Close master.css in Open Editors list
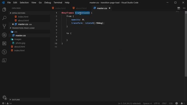The height and width of the screenshot is (105, 187). click(13, 24)
